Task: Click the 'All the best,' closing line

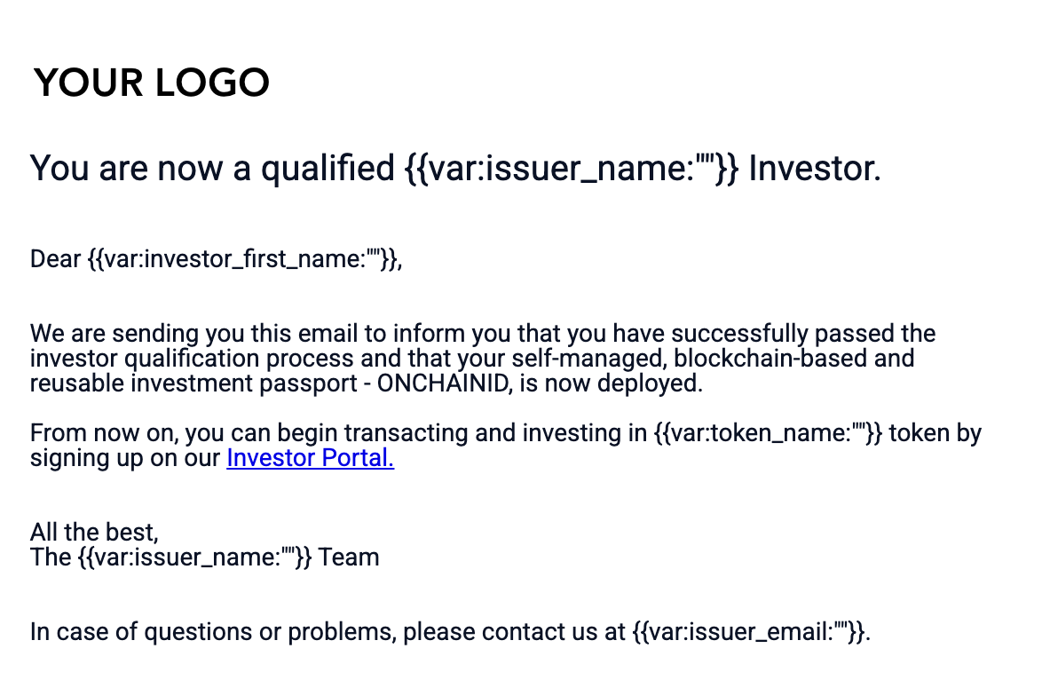Action: tap(94, 533)
